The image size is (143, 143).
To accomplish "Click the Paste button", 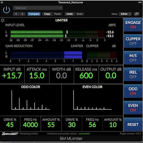I will pyautogui.click(x=58, y=14).
